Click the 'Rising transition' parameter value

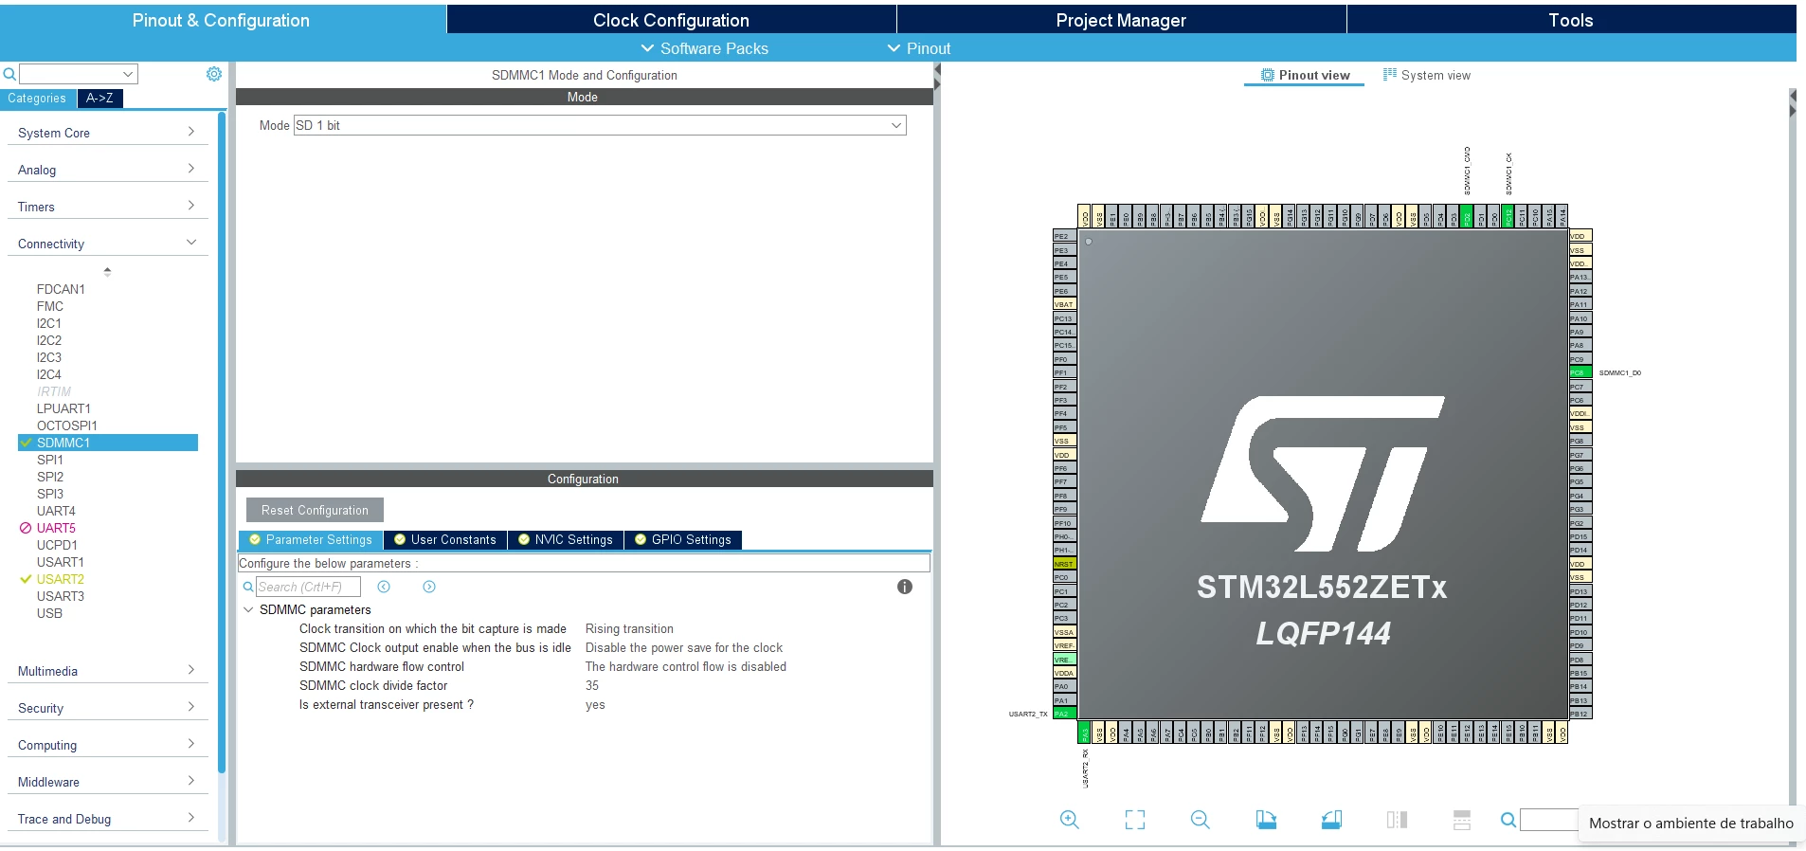point(629,628)
